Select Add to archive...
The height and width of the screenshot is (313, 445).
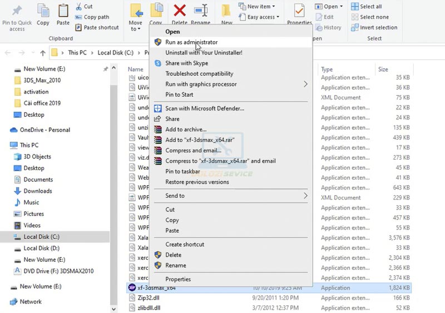(x=231, y=130)
